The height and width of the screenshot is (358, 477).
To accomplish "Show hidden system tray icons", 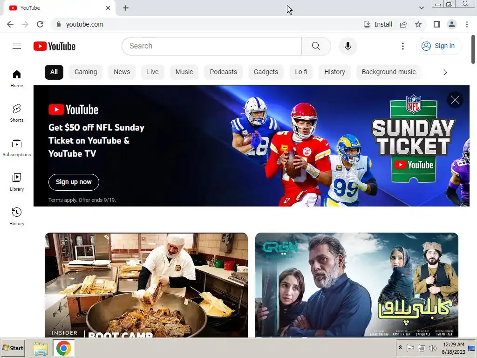I will pyautogui.click(x=400, y=348).
